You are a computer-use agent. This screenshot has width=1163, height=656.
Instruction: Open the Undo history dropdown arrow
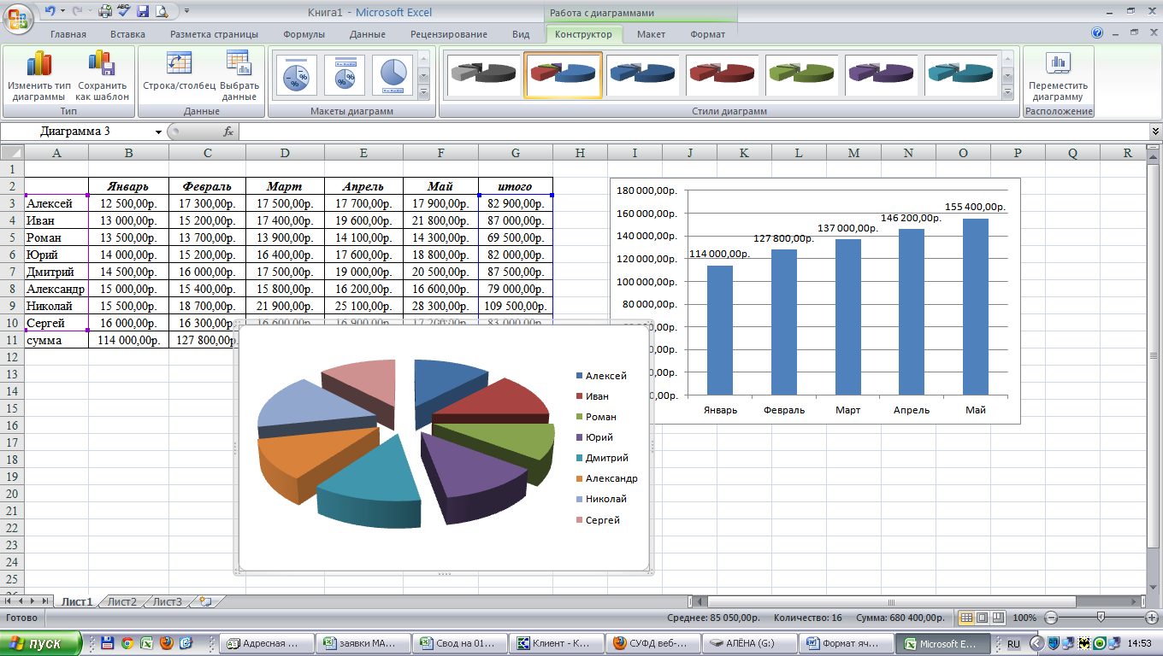[62, 12]
